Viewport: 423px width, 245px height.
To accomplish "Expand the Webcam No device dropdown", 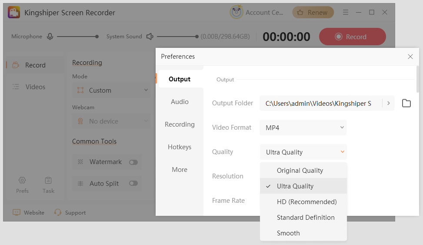I will 111,121.
